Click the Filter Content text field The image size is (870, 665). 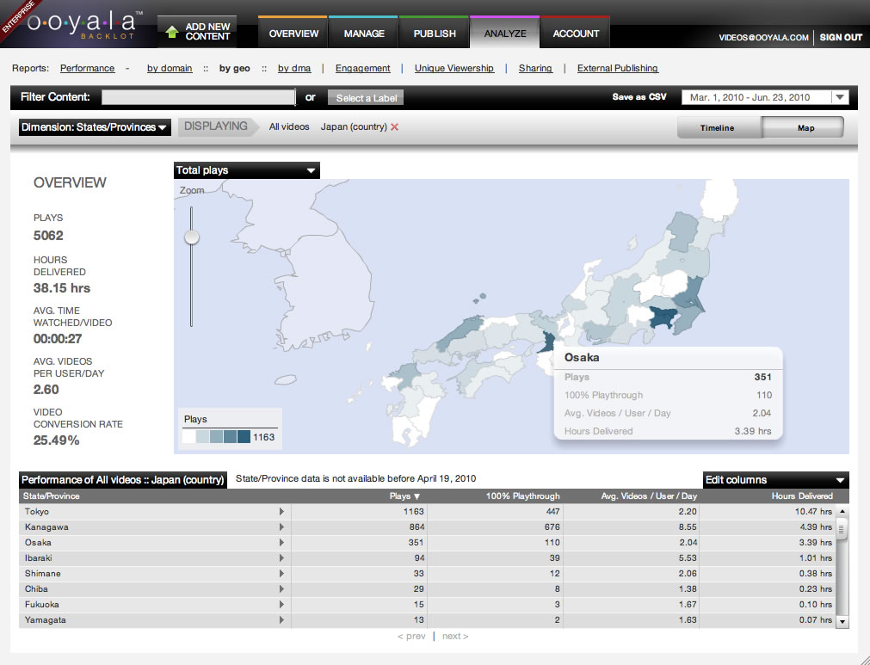point(199,97)
